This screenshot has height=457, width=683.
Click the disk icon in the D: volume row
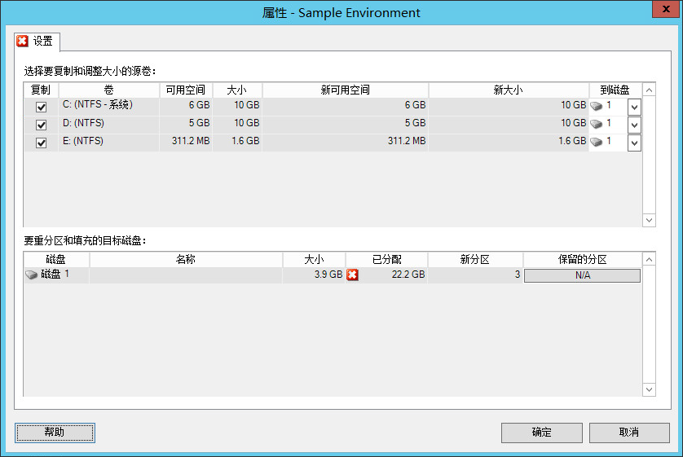coord(597,125)
